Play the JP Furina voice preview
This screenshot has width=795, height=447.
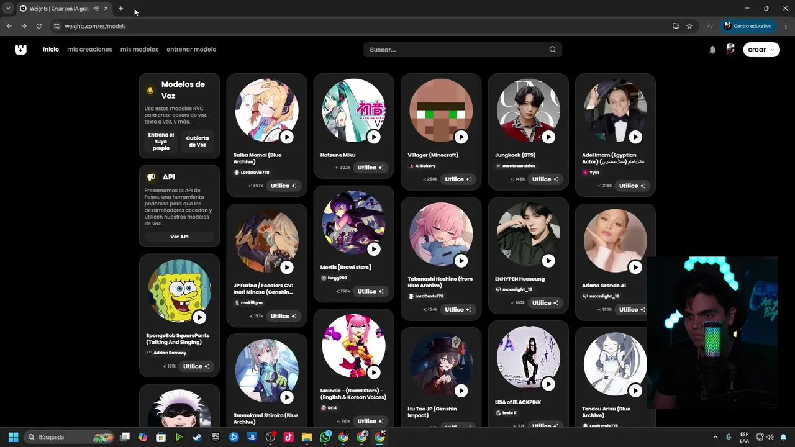[286, 268]
